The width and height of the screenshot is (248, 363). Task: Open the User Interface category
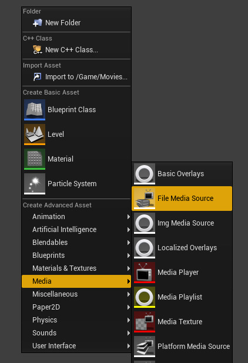tap(76, 346)
